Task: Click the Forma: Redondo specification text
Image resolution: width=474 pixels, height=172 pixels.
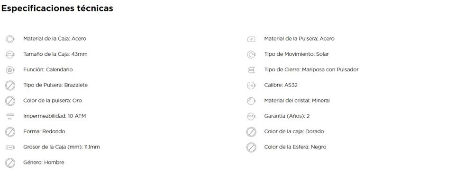Action: point(44,132)
